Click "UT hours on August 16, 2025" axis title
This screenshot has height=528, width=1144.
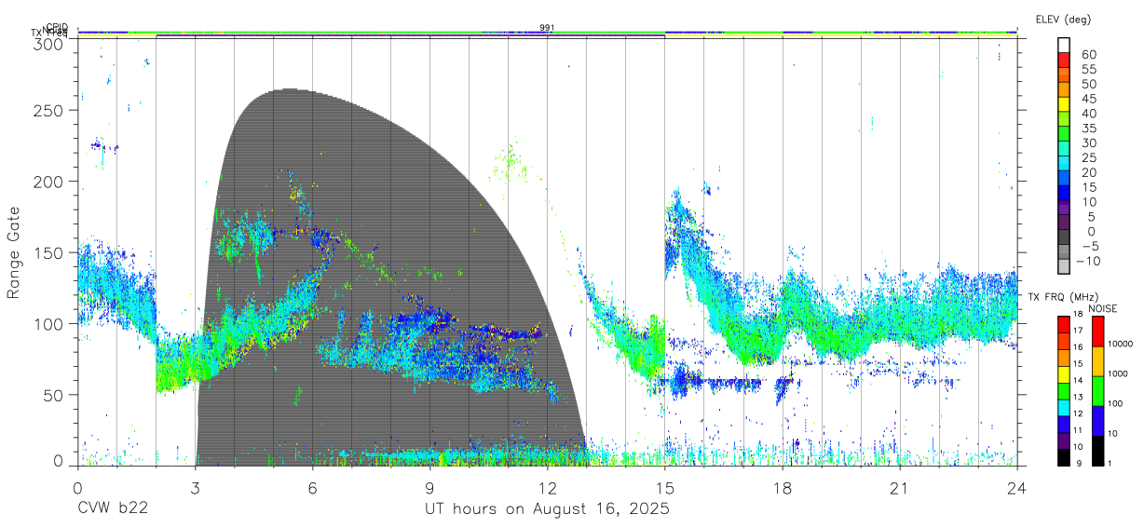547,509
